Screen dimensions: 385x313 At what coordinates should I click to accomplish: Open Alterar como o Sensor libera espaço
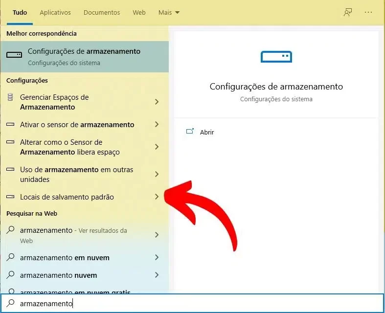(x=85, y=147)
